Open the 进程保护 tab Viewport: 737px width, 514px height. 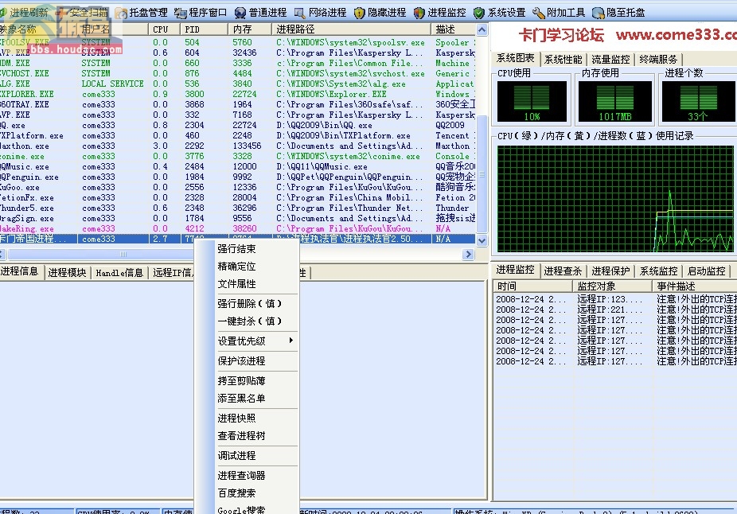tap(610, 271)
